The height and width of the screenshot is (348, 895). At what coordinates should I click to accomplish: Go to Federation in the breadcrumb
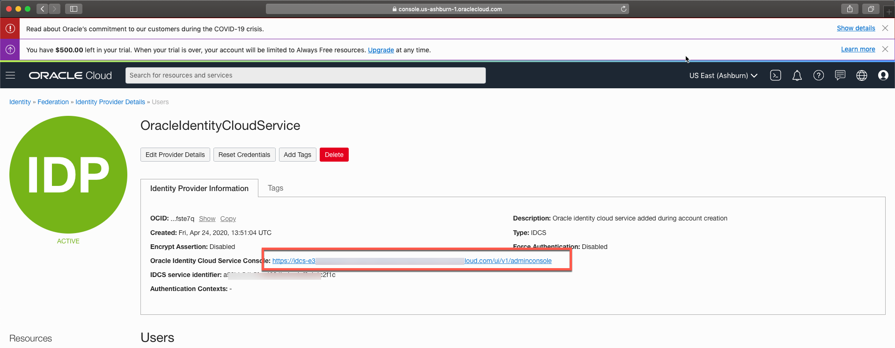click(53, 102)
